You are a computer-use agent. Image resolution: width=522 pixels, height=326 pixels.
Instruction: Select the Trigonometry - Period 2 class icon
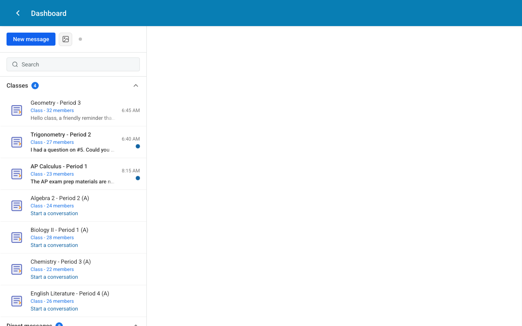(17, 142)
